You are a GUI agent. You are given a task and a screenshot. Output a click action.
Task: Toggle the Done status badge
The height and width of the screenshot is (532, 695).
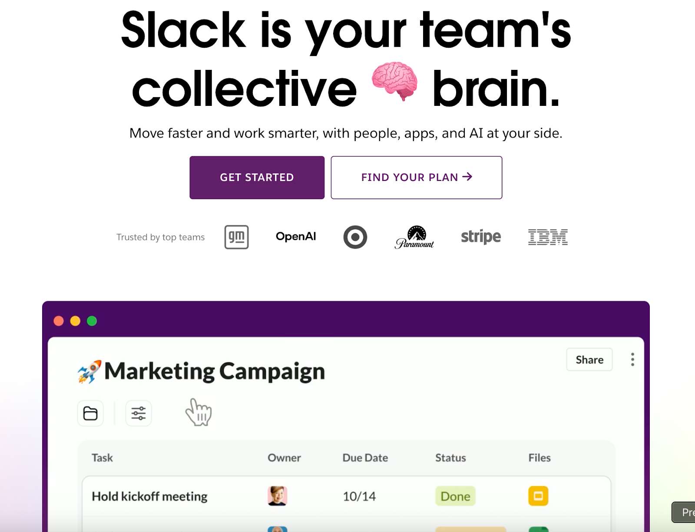(455, 496)
